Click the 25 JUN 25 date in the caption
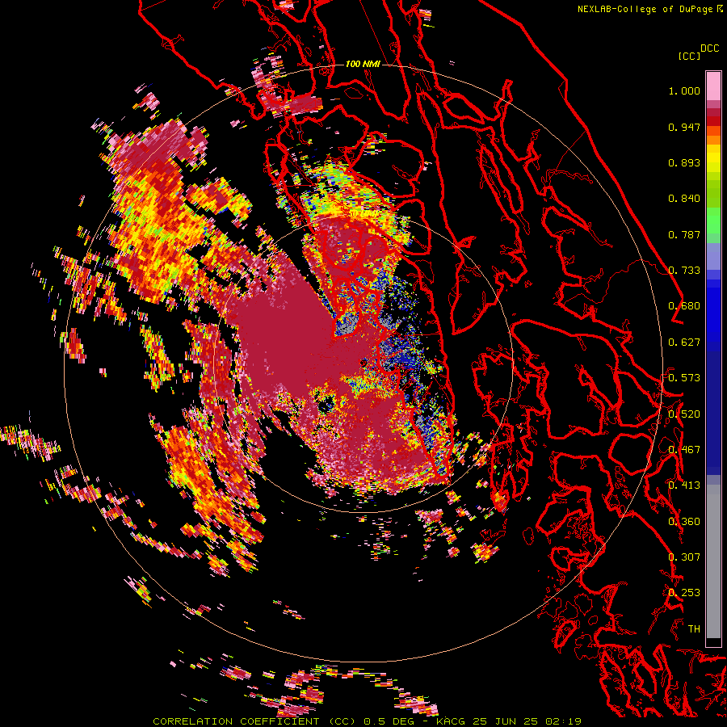Image resolution: width=727 pixels, height=727 pixels. [506, 721]
